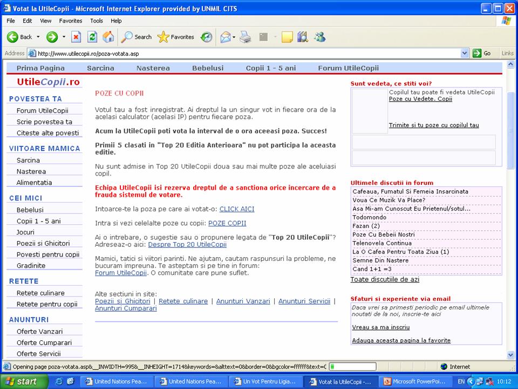This screenshot has width=518, height=389.
Task: Open the Forward button history dropdown arrow
Action: 64,37
